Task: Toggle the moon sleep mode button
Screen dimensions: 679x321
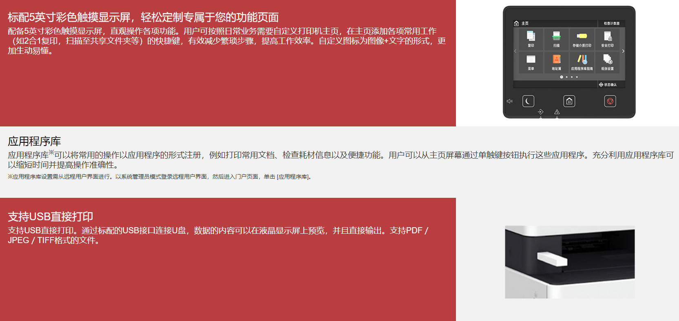Action: [528, 101]
